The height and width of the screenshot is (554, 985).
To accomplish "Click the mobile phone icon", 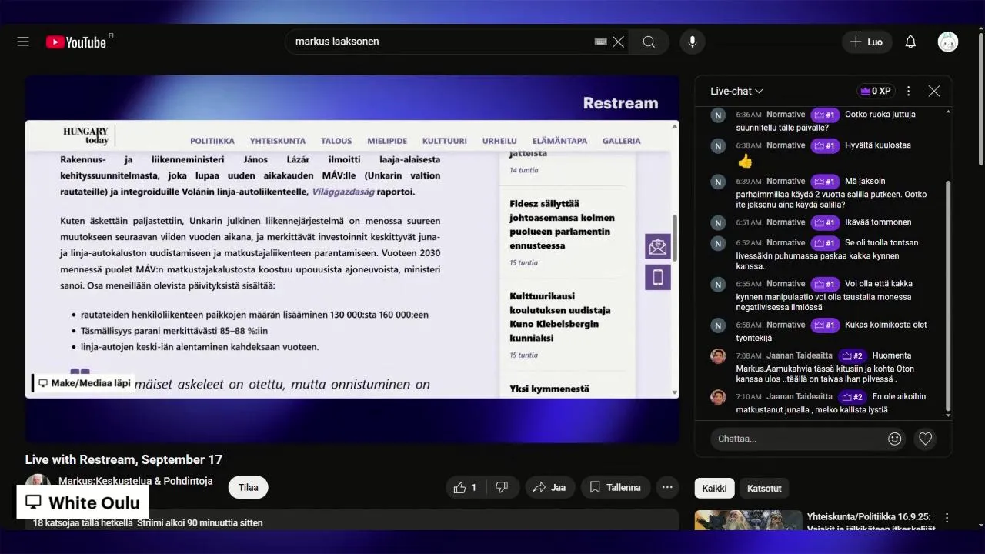I will (658, 278).
